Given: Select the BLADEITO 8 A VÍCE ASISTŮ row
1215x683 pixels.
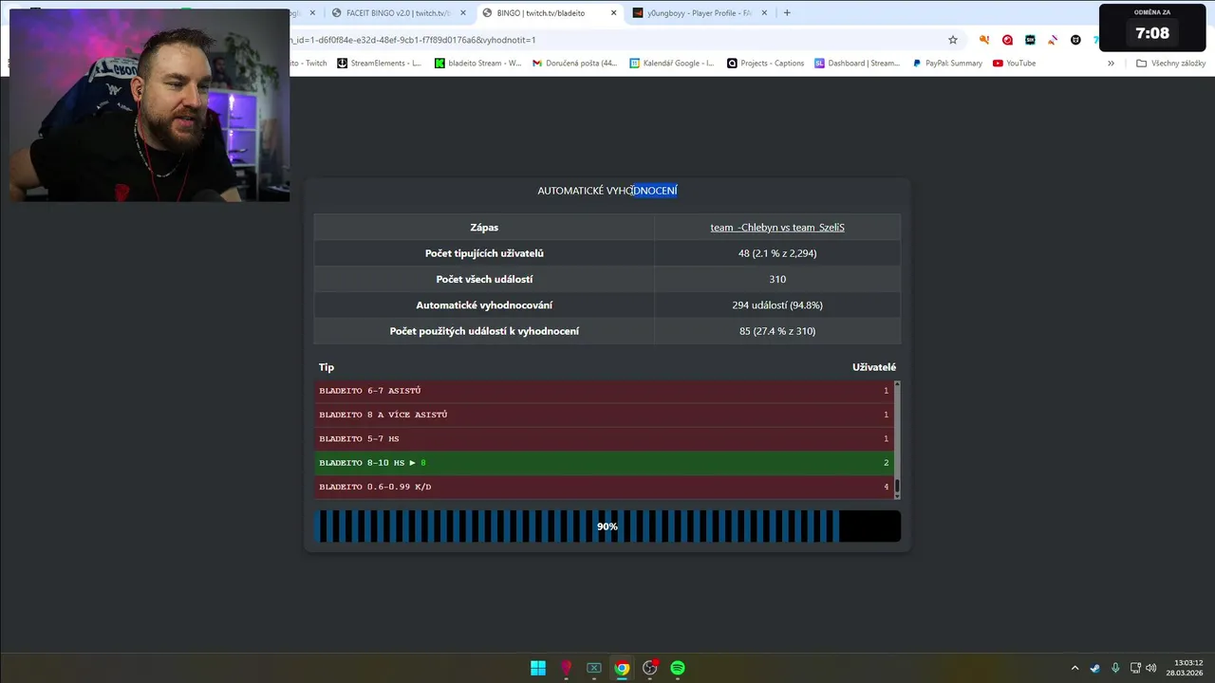Looking at the screenshot, I should [x=604, y=415].
